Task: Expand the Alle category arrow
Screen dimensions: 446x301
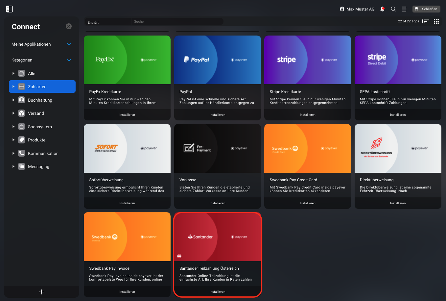Action: (13, 73)
